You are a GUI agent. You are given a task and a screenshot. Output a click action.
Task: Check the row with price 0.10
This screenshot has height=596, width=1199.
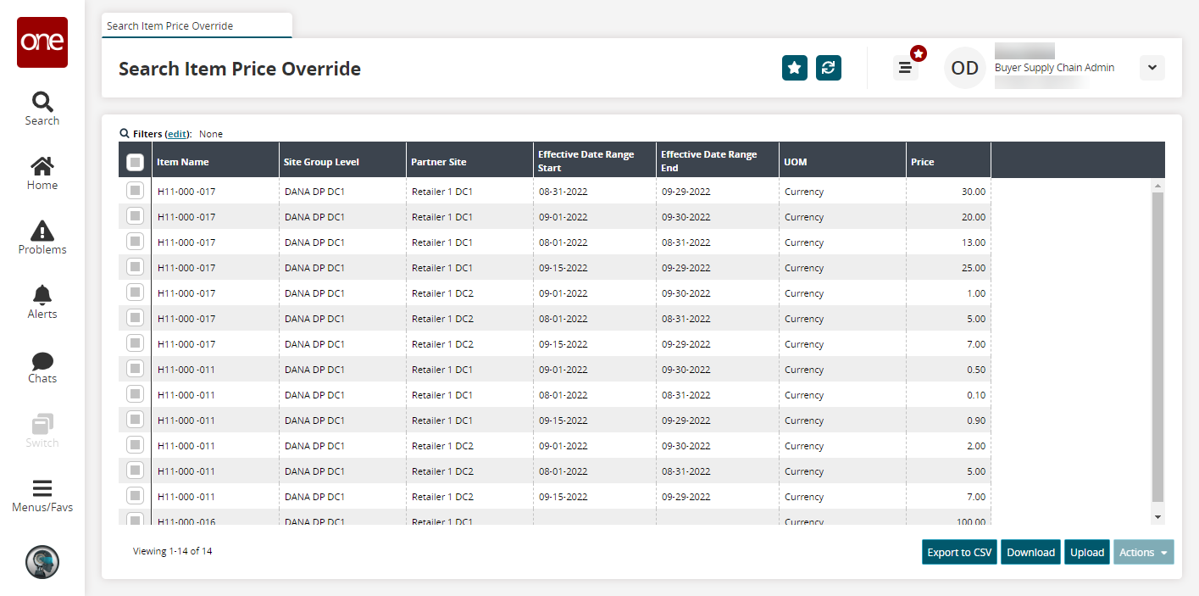pos(135,394)
